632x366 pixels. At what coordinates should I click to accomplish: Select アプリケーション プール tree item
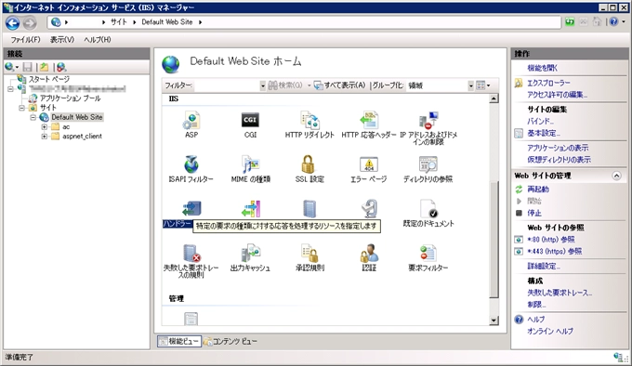pyautogui.click(x=70, y=98)
